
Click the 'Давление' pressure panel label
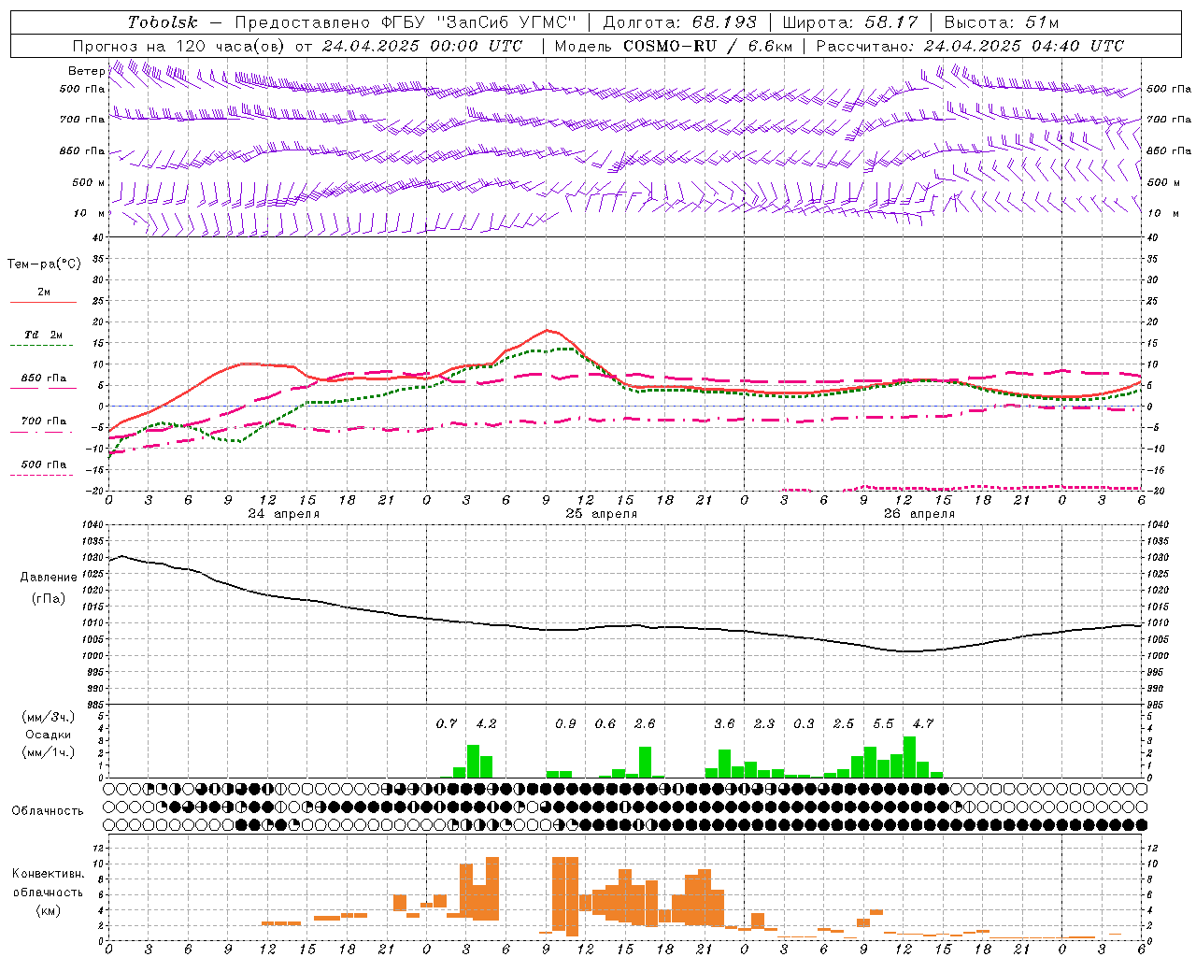pos(48,578)
